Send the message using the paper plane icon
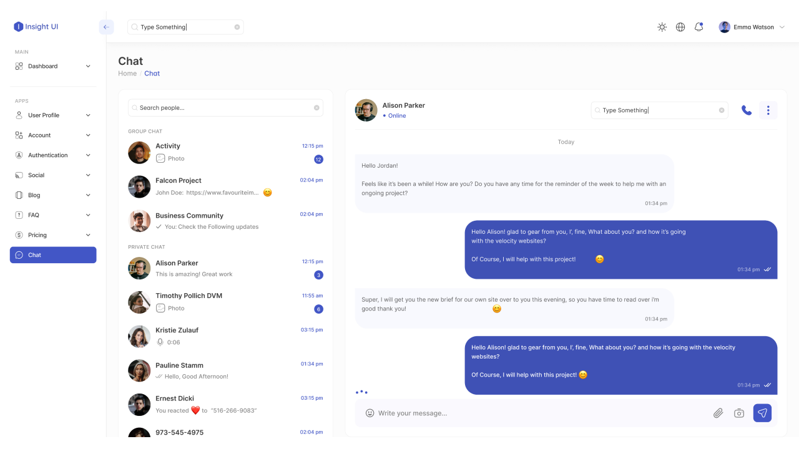 [x=762, y=413]
